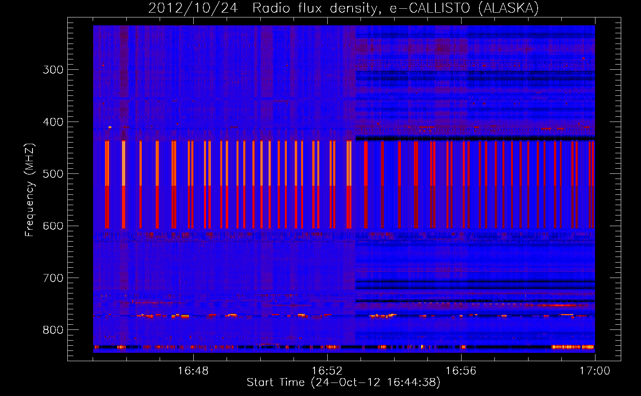Click the plot title '2012/10/24 Radio flux density'
The image size is (641, 396).
coord(265,8)
